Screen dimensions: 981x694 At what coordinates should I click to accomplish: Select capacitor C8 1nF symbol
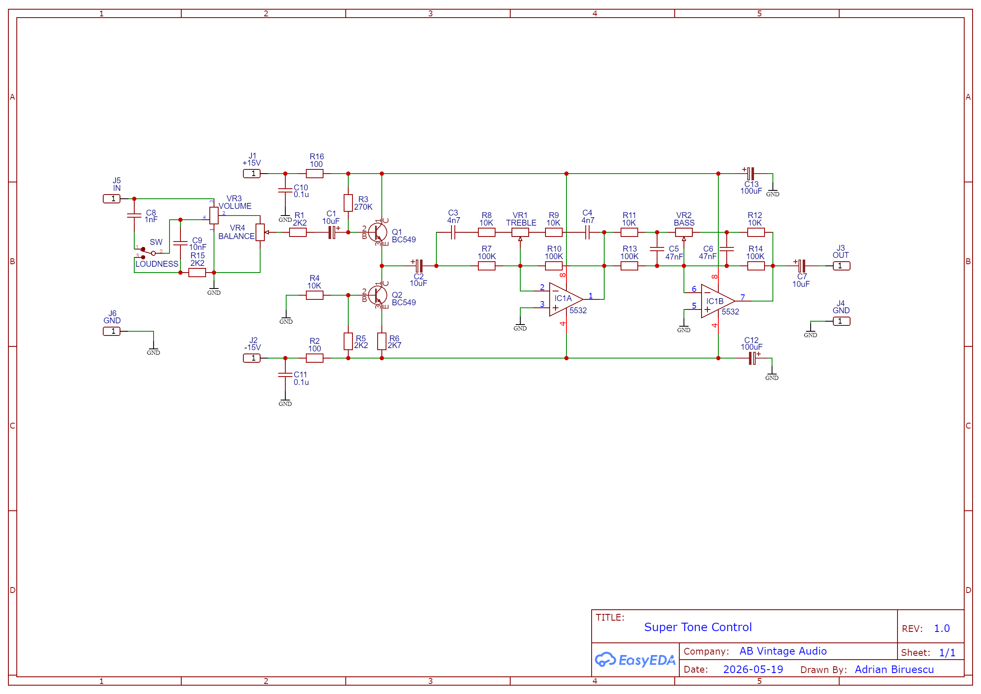pyautogui.click(x=134, y=216)
